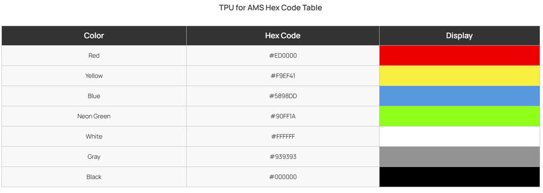Click the TPU for AMS table title
This screenshot has width=543, height=193.
[270, 7]
